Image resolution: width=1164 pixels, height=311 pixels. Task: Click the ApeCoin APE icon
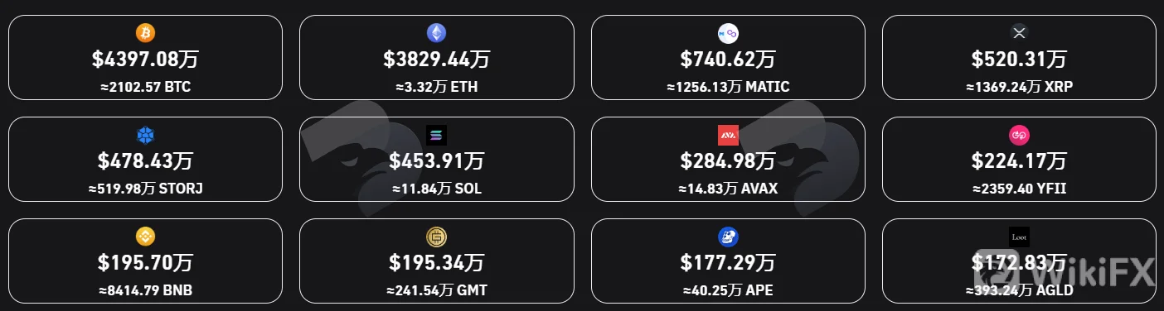point(728,237)
